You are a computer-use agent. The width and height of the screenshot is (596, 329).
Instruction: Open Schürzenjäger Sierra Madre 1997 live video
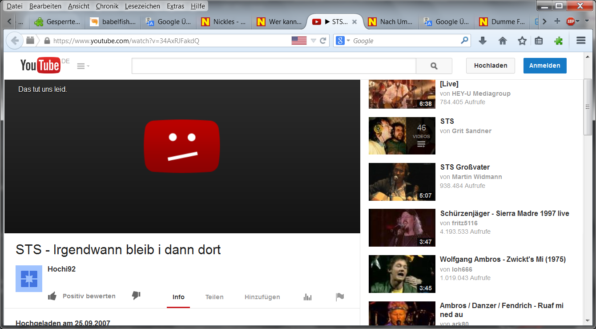(504, 213)
